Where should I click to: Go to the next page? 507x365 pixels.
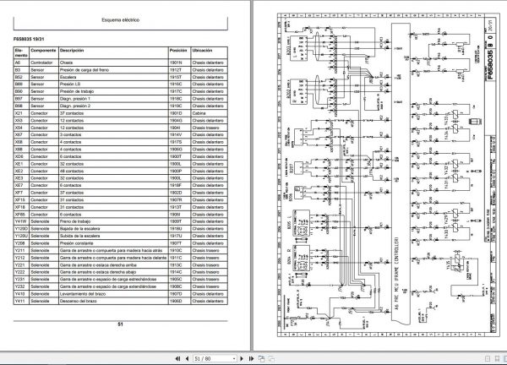(242, 358)
